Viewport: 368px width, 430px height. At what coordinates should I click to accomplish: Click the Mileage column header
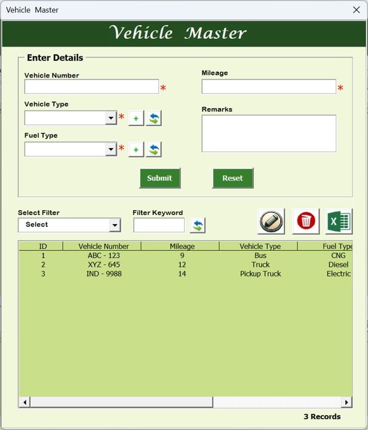click(180, 246)
